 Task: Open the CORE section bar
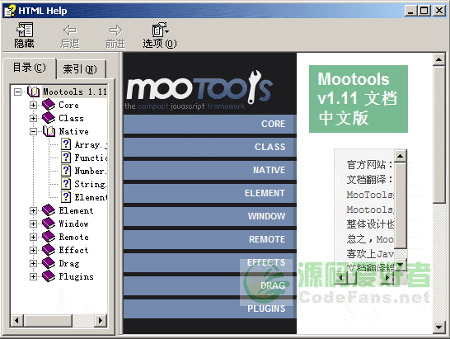(x=210, y=124)
